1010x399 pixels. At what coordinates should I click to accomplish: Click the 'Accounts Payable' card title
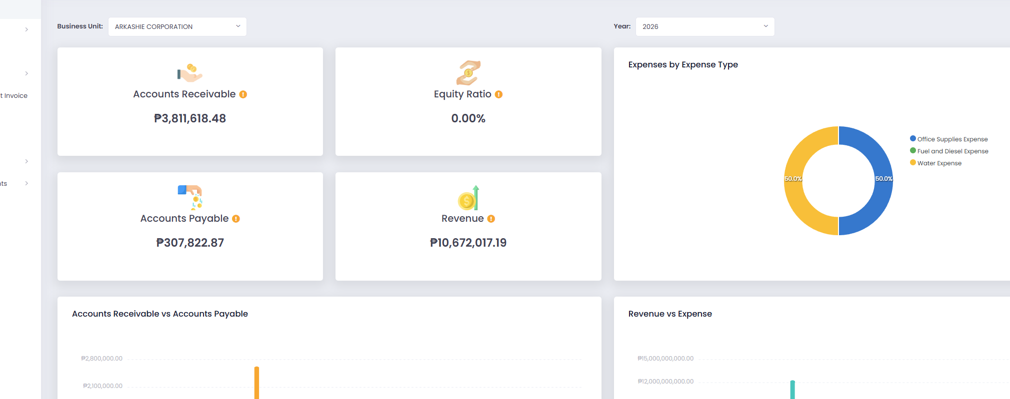tap(184, 219)
